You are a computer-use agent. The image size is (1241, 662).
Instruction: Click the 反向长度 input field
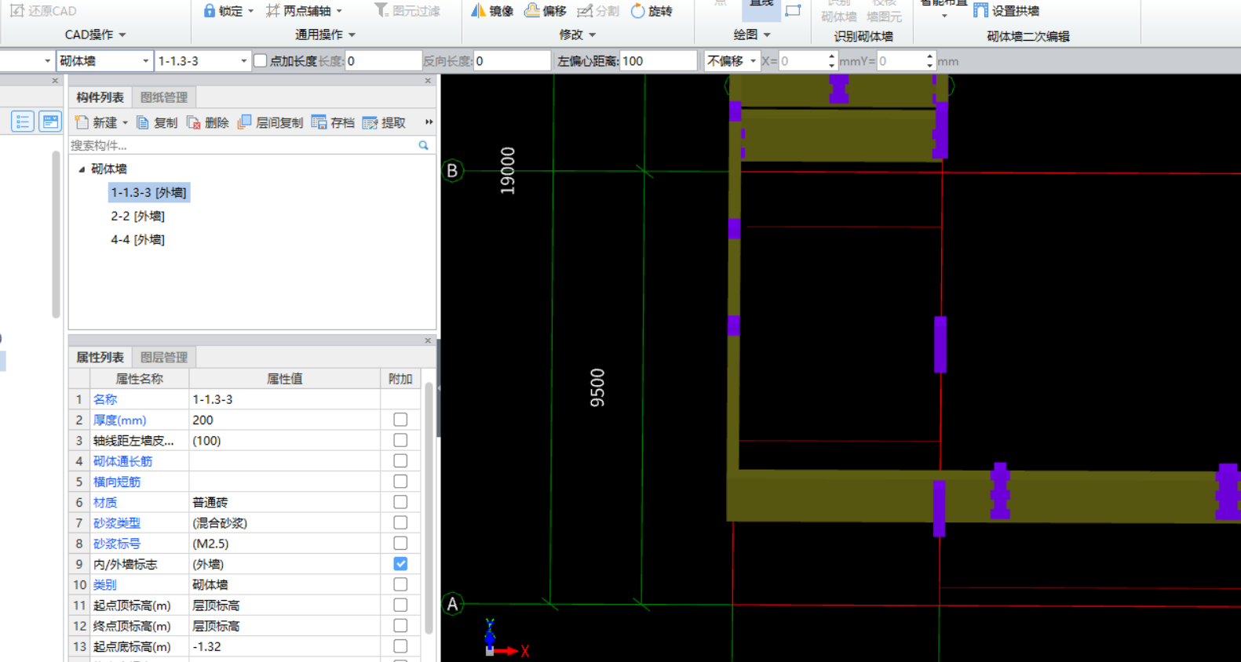coord(512,60)
